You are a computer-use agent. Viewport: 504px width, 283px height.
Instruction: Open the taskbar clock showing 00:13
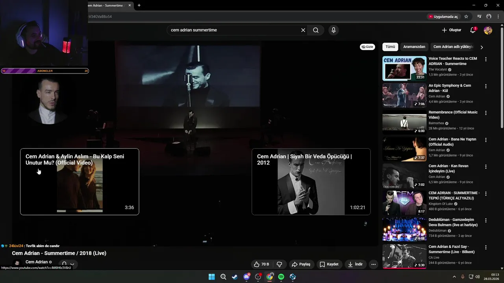coord(492,277)
